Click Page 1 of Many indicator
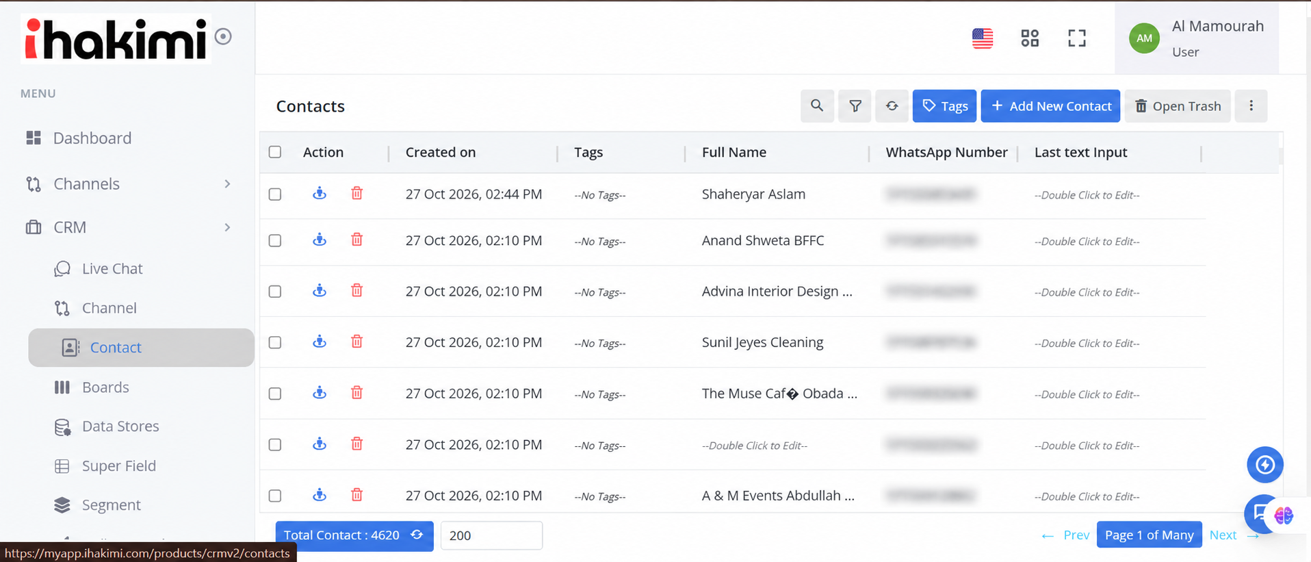1311x562 pixels. tap(1150, 535)
